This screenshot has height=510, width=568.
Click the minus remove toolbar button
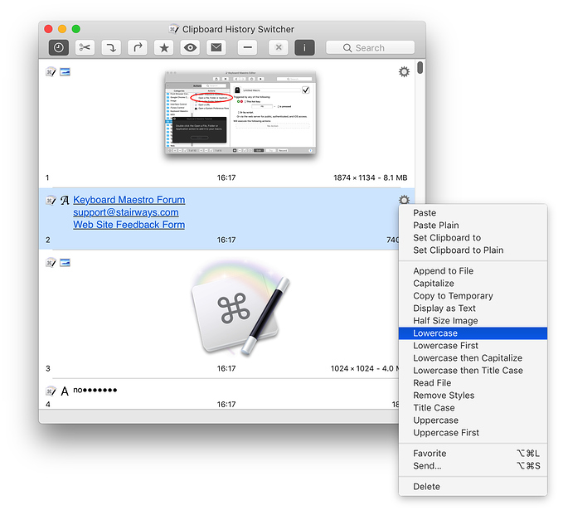248,47
